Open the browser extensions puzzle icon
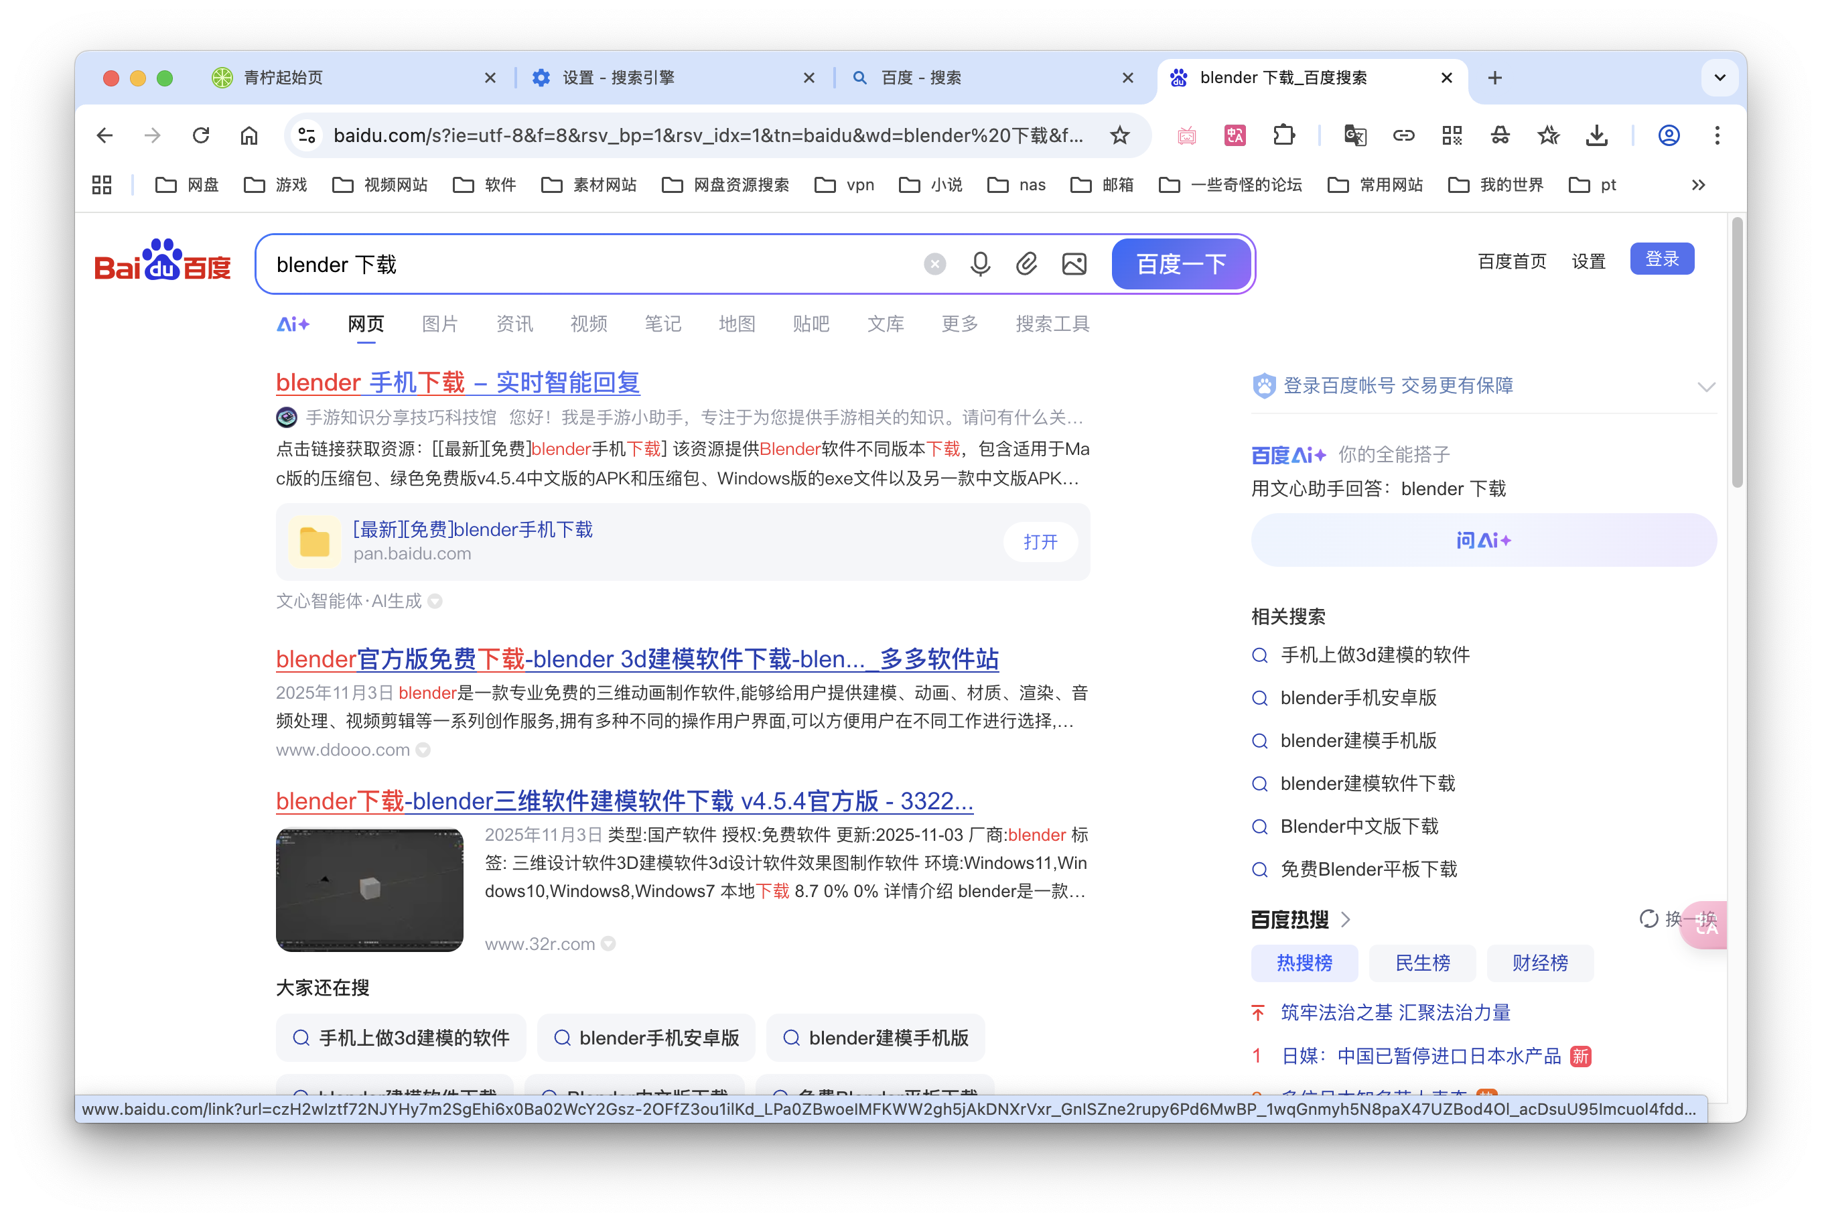Screen dimensions: 1822x1222 coord(1283,135)
